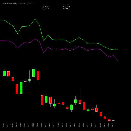Click the tall green candle above 25 Jun

tap(21, 88)
